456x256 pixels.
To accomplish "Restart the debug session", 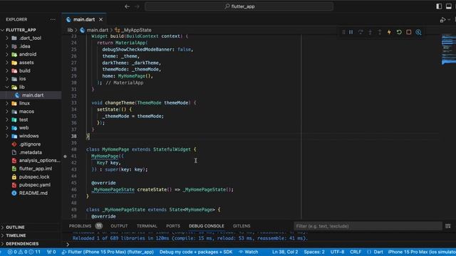I will pos(399,32).
